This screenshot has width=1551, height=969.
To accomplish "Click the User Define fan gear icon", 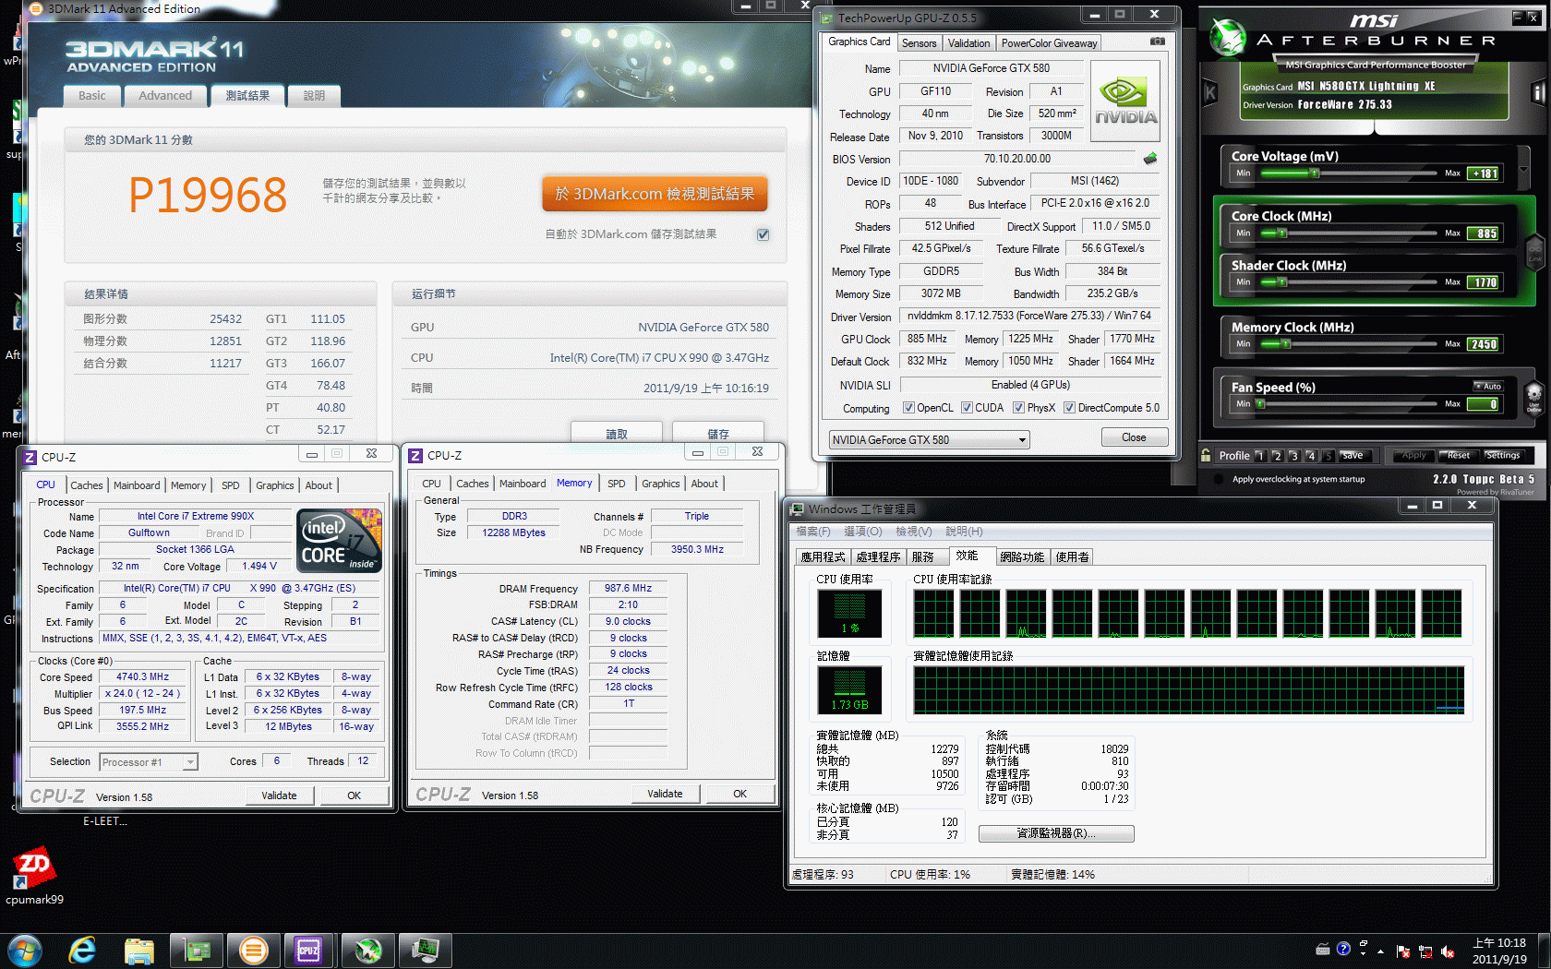I will [x=1533, y=397].
